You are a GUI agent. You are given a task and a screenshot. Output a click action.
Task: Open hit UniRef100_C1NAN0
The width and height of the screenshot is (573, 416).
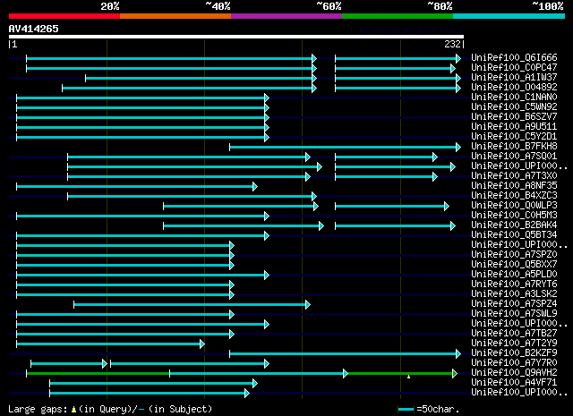(514, 98)
